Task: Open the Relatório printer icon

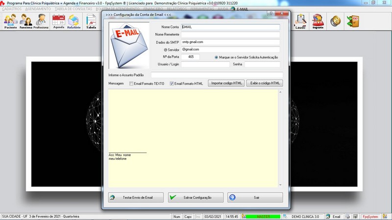Action: [x=74, y=21]
